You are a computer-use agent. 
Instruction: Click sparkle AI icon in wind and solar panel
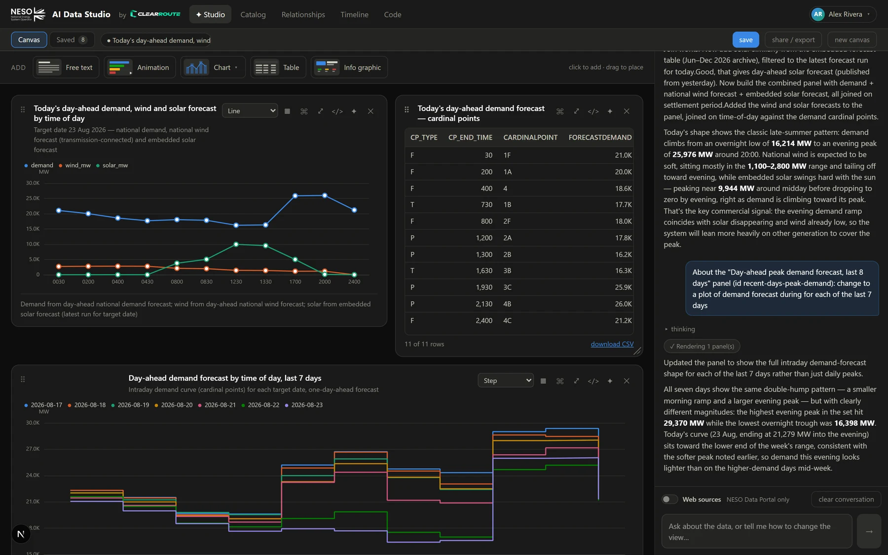click(x=354, y=111)
